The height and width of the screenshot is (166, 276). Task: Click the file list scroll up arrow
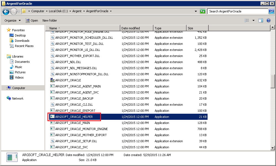[272, 27]
